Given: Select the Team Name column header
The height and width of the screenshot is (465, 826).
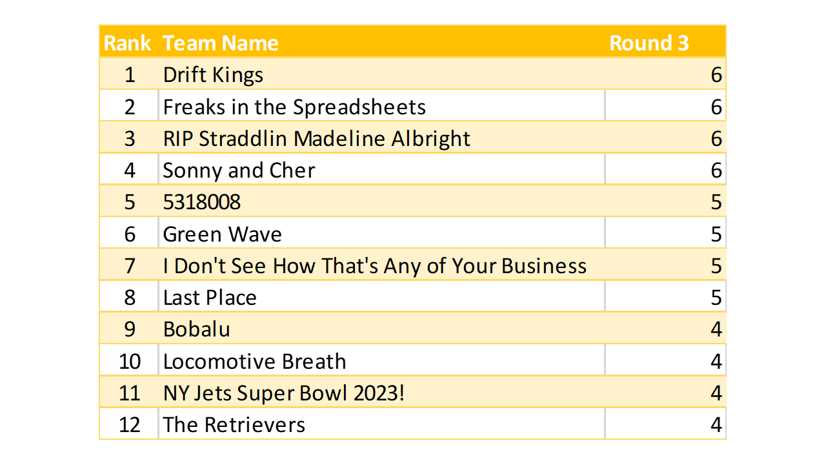Looking at the screenshot, I should 221,43.
